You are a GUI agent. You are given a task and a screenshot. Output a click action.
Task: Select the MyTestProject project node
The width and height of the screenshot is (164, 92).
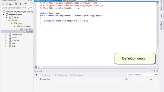pyautogui.click(x=16, y=15)
